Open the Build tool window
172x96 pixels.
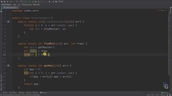pos(29,93)
